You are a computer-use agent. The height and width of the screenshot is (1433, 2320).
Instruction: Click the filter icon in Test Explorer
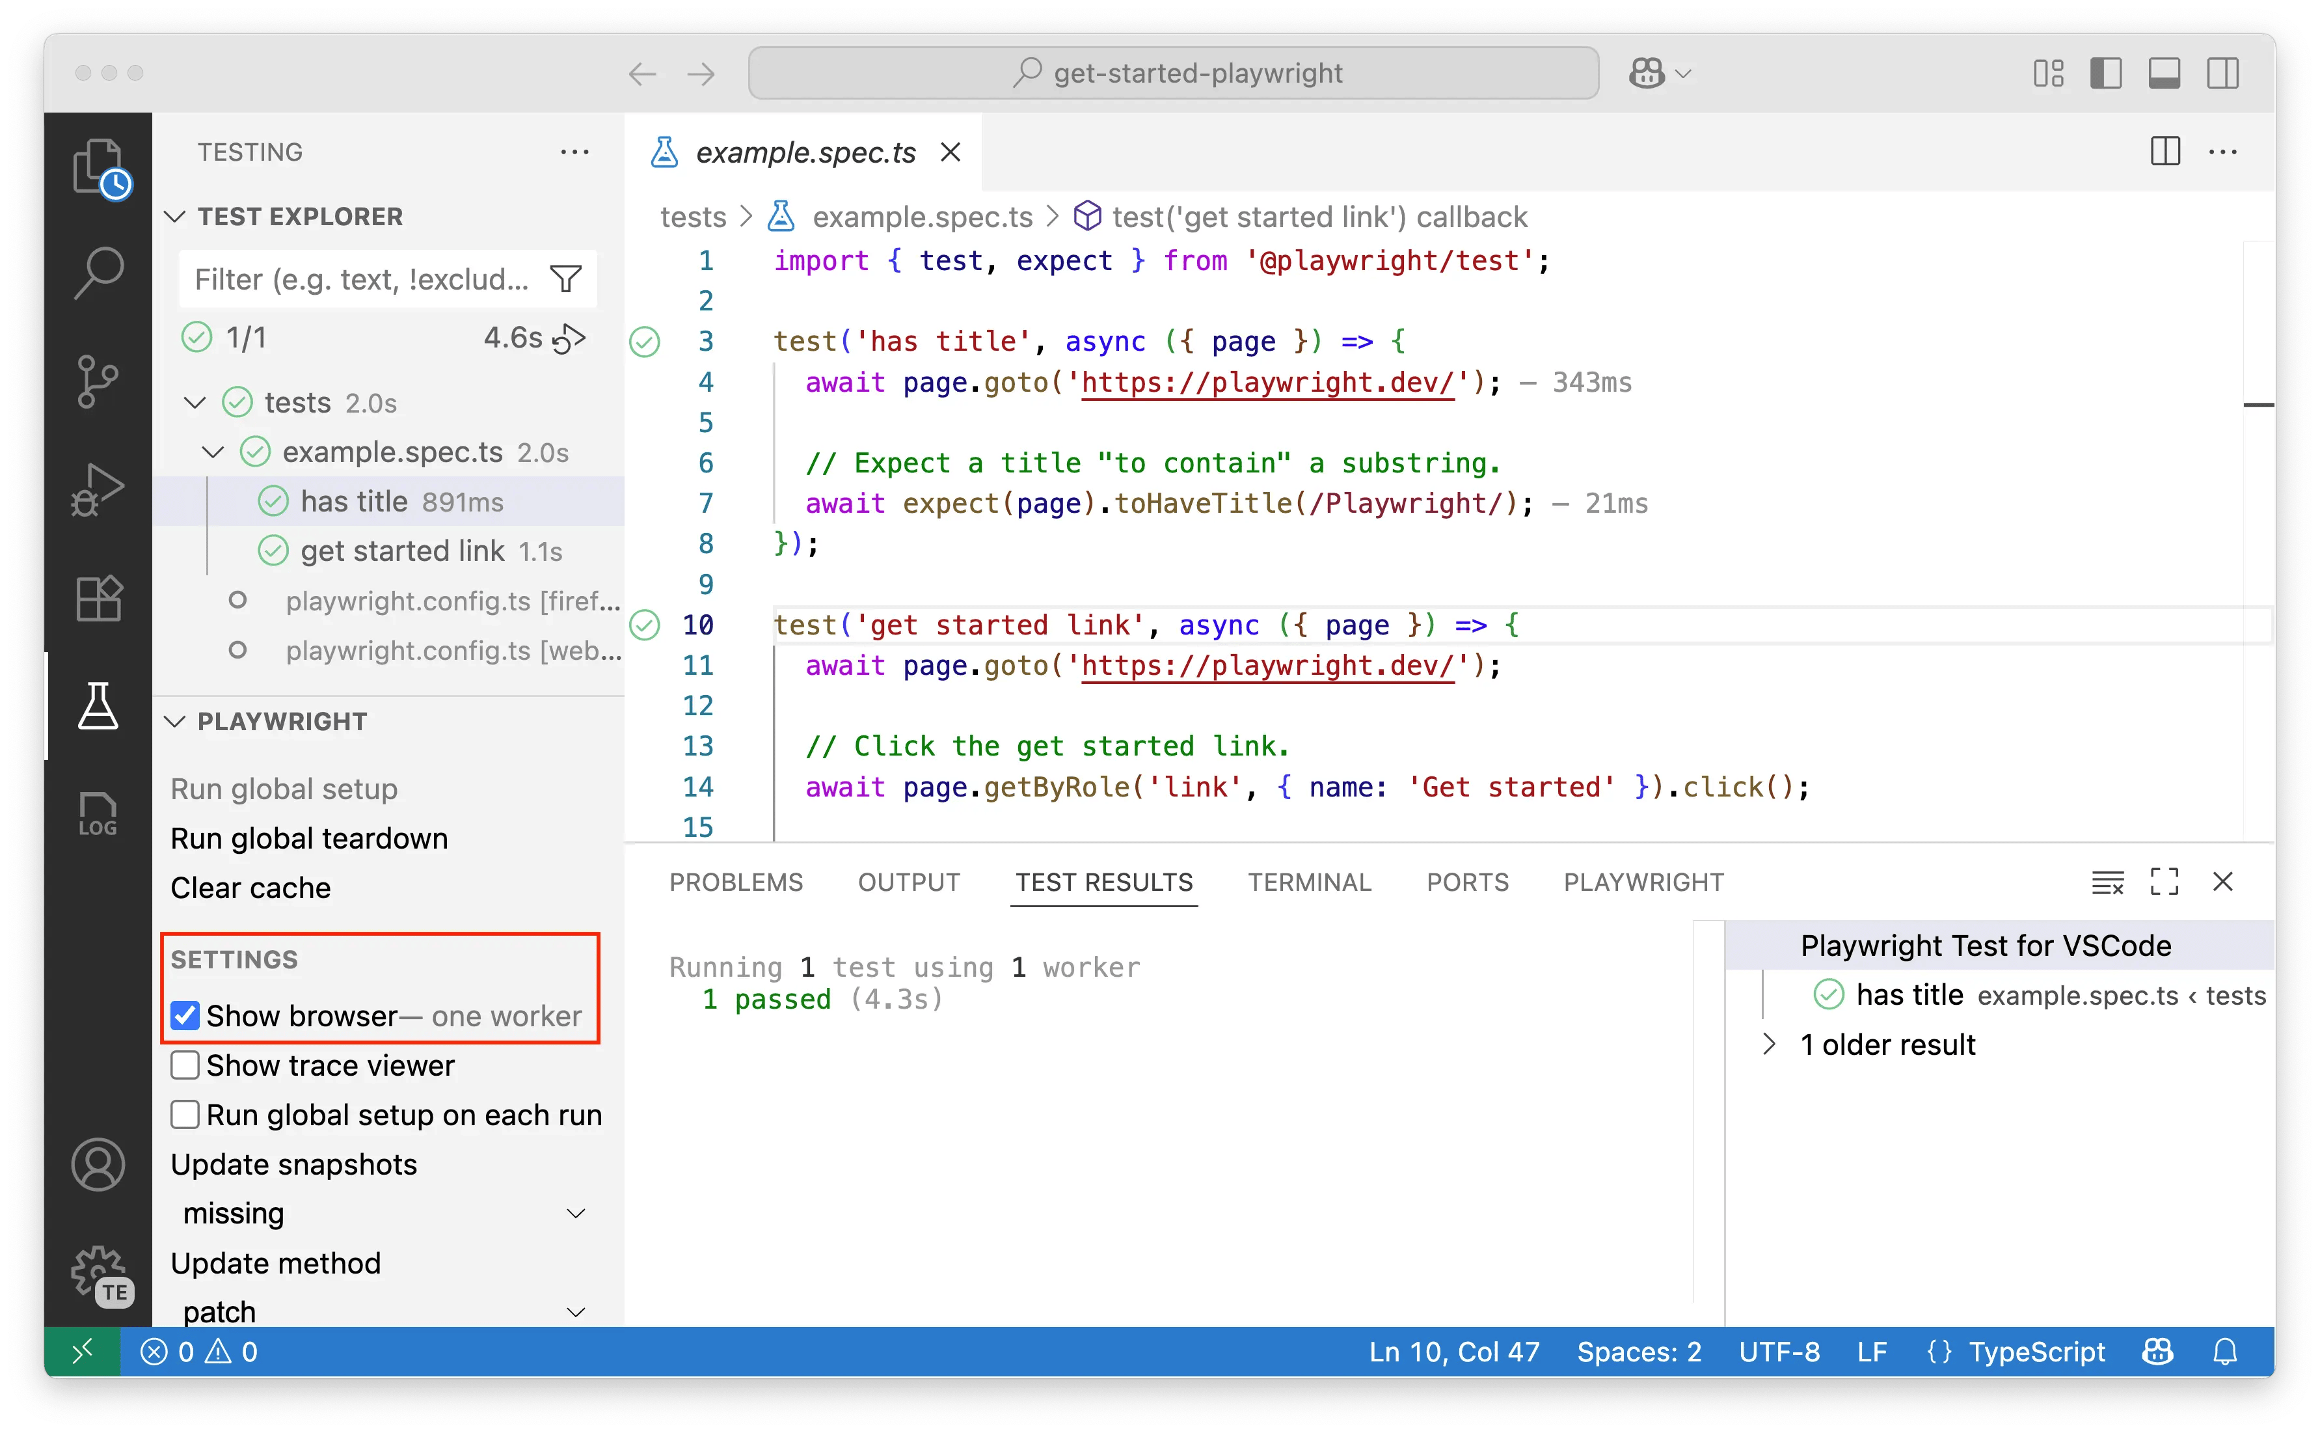(x=565, y=278)
